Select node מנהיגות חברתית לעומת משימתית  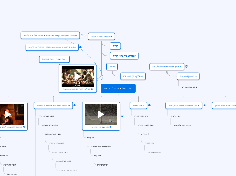point(52,47)
